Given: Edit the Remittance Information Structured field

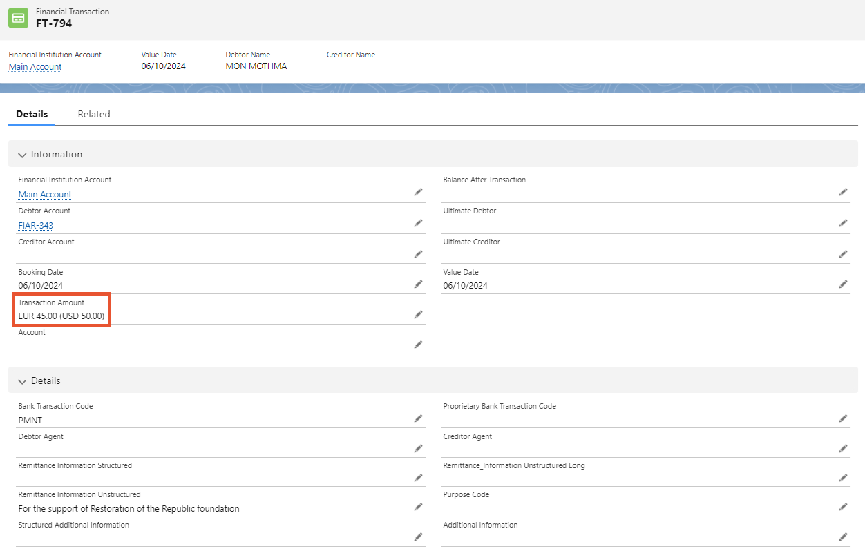Looking at the screenshot, I should 418,478.
